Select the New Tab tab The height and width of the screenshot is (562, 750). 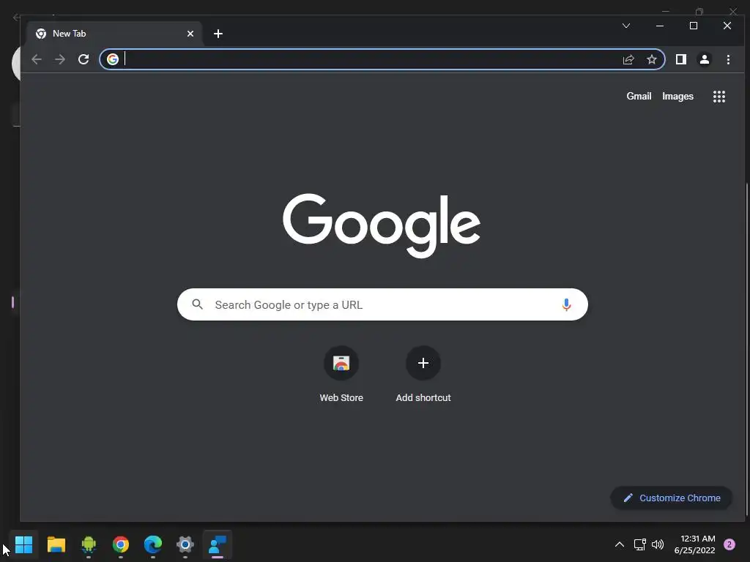115,34
